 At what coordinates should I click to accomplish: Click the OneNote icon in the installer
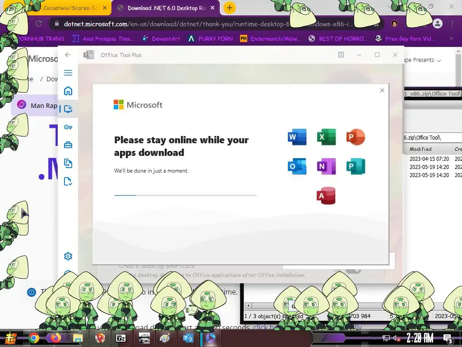[x=326, y=166]
